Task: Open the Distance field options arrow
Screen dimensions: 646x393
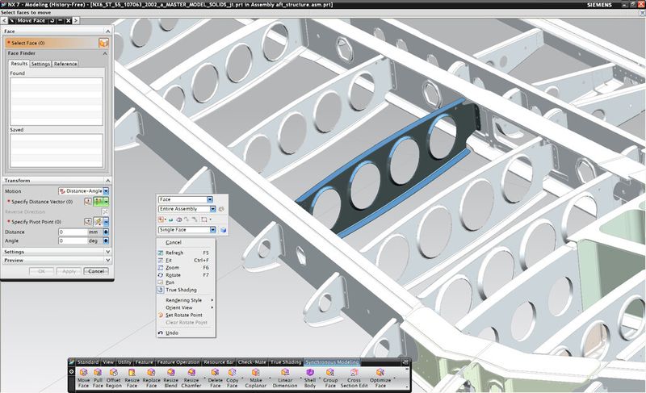Action: pos(106,232)
